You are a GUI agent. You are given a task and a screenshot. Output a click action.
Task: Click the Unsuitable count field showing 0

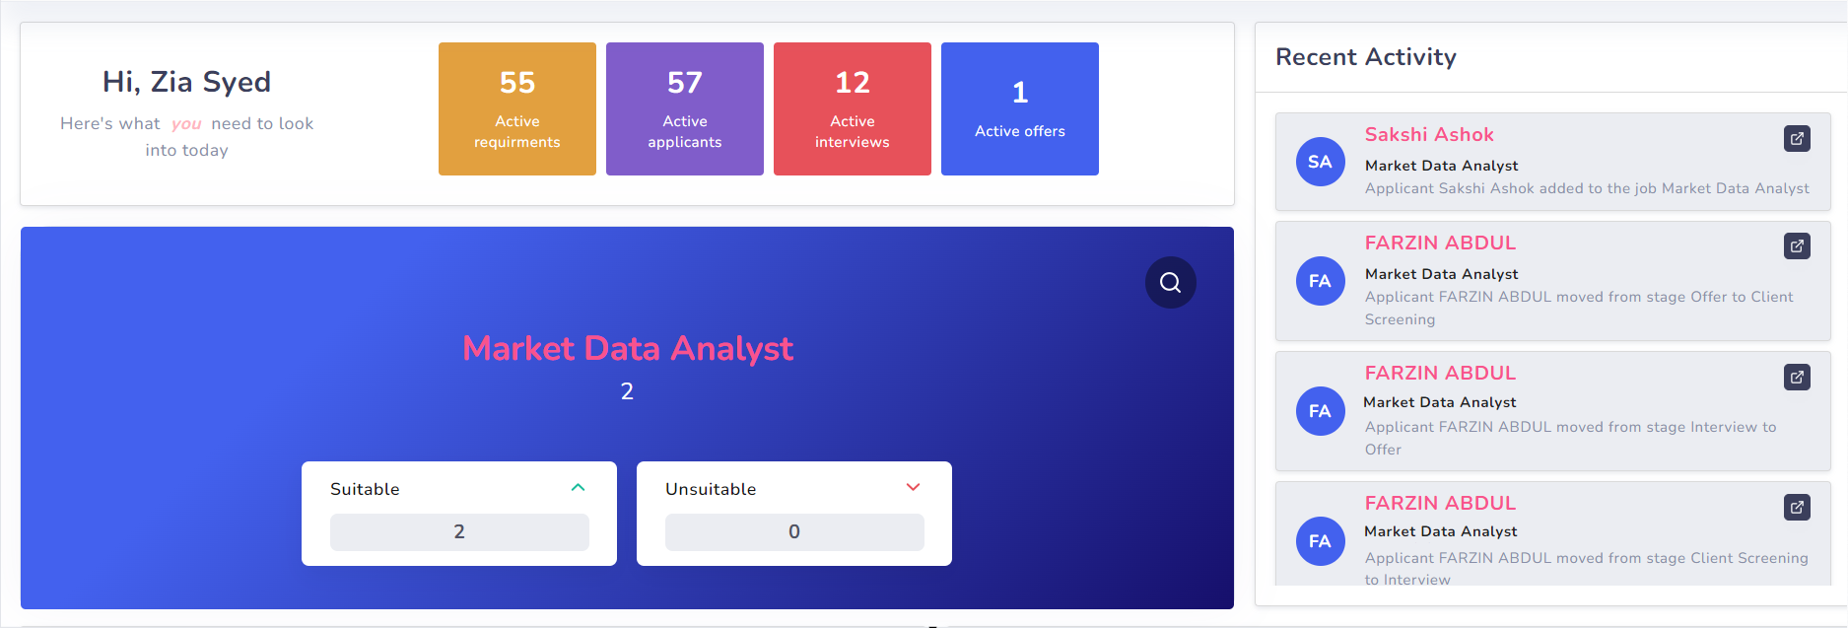(x=794, y=531)
